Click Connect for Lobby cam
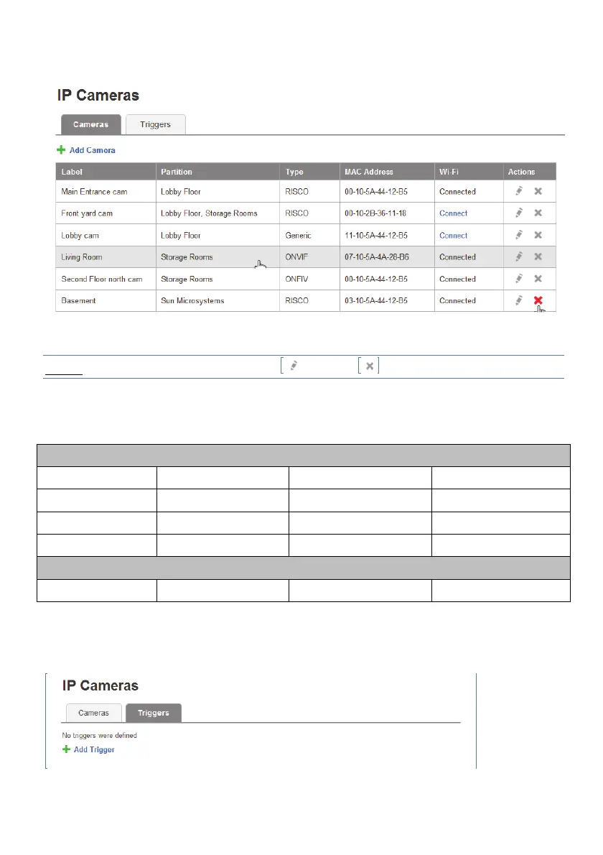Image resolution: width=603 pixels, height=855 pixels. click(x=453, y=236)
